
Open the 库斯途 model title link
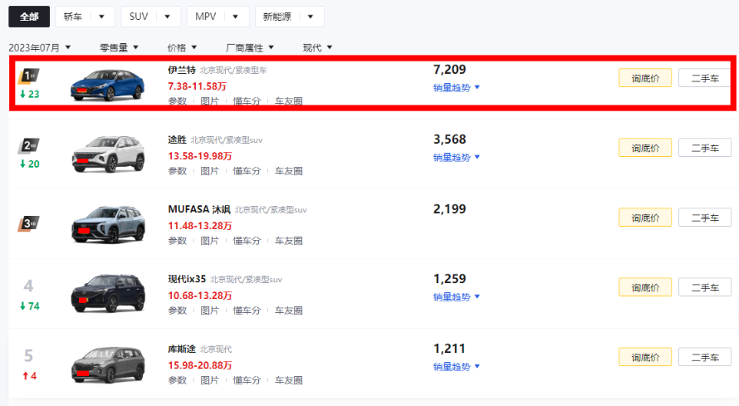182,349
